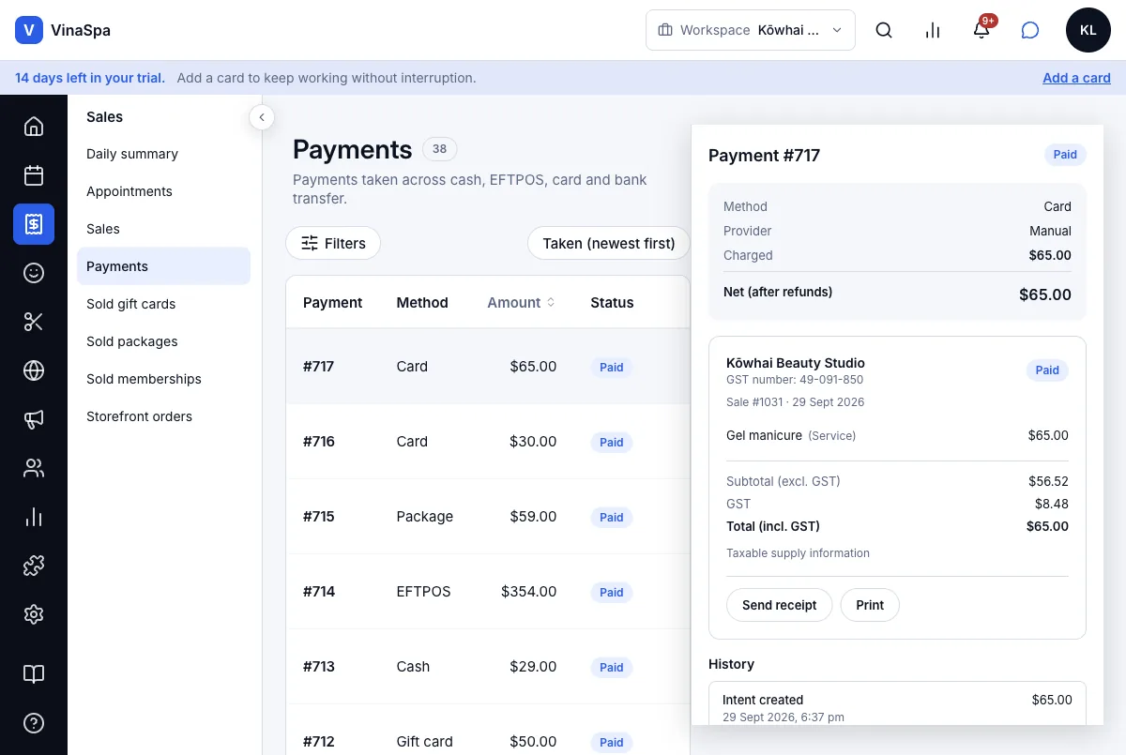Click the Send receipt button
1126x755 pixels.
point(779,605)
